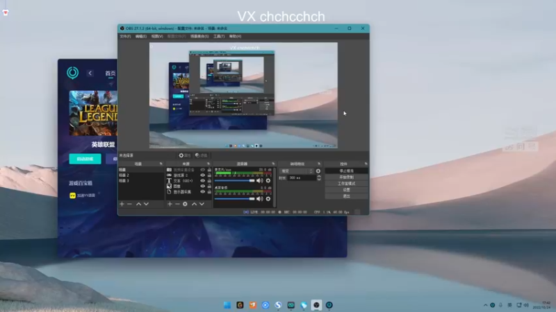Open the YY item under 游戏百宝箱
The width and height of the screenshot is (556, 312).
(x=83, y=196)
